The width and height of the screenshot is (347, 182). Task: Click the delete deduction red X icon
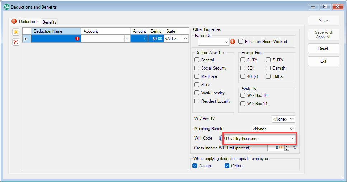click(x=16, y=42)
